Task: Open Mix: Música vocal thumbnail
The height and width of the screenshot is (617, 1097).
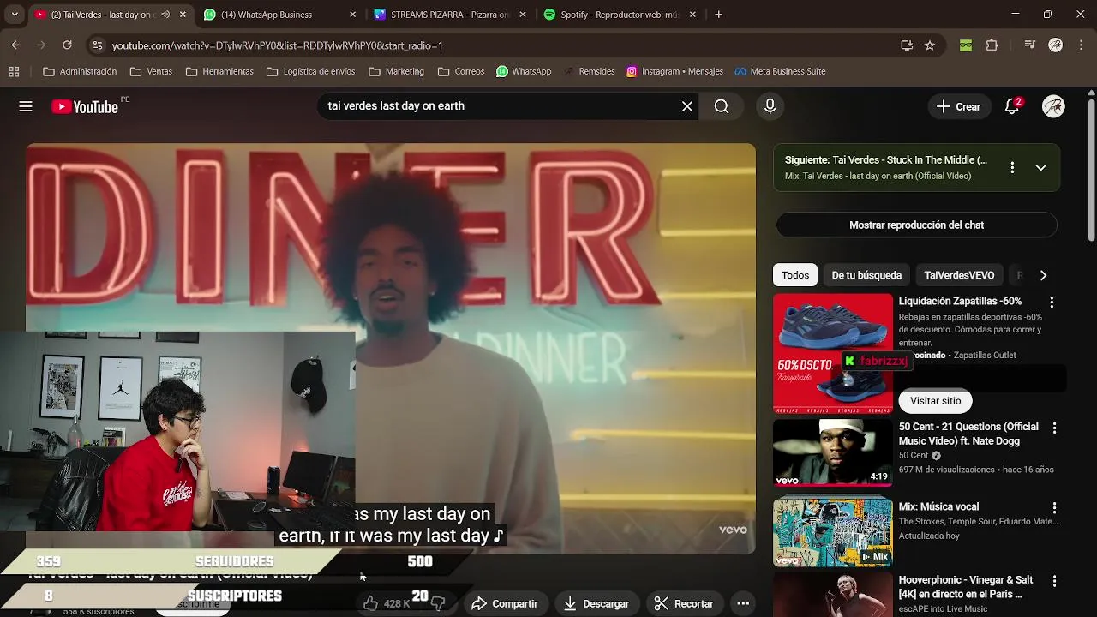Action: coord(833,533)
